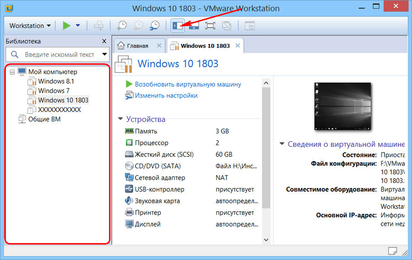Click the devices scrollbar down arrow
The width and height of the screenshot is (412, 260).
pos(266,240)
